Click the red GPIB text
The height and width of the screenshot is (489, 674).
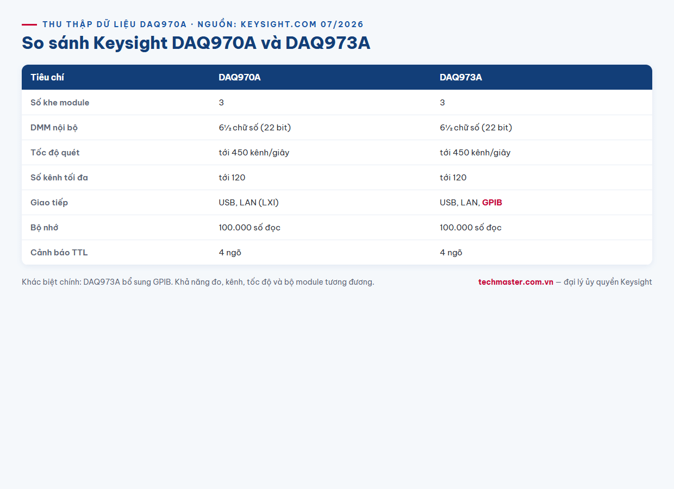coord(492,203)
